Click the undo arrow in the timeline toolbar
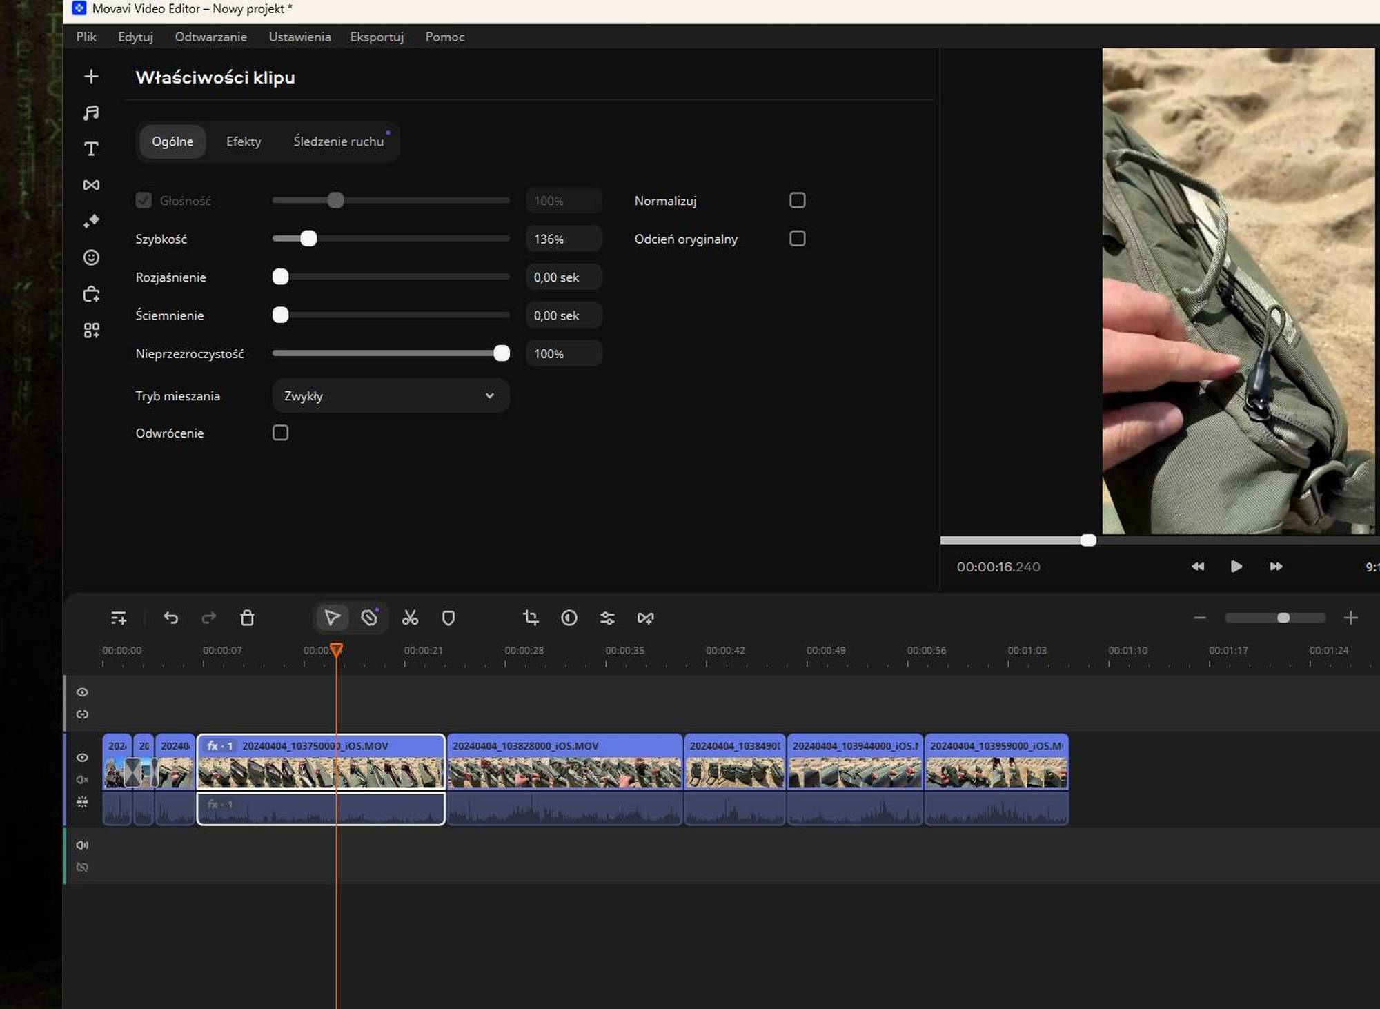 [171, 618]
